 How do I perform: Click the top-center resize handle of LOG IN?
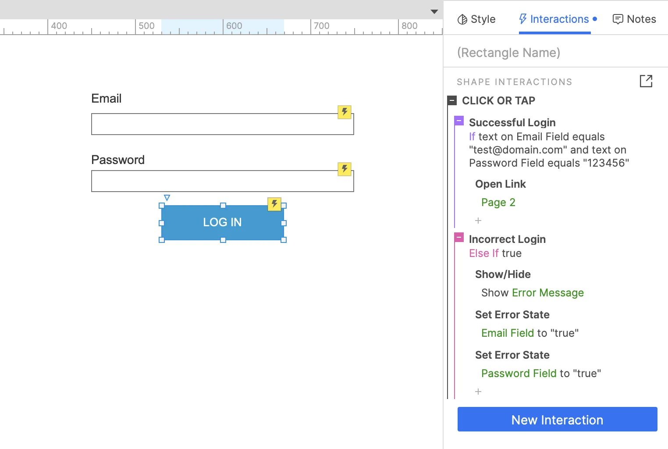point(223,205)
